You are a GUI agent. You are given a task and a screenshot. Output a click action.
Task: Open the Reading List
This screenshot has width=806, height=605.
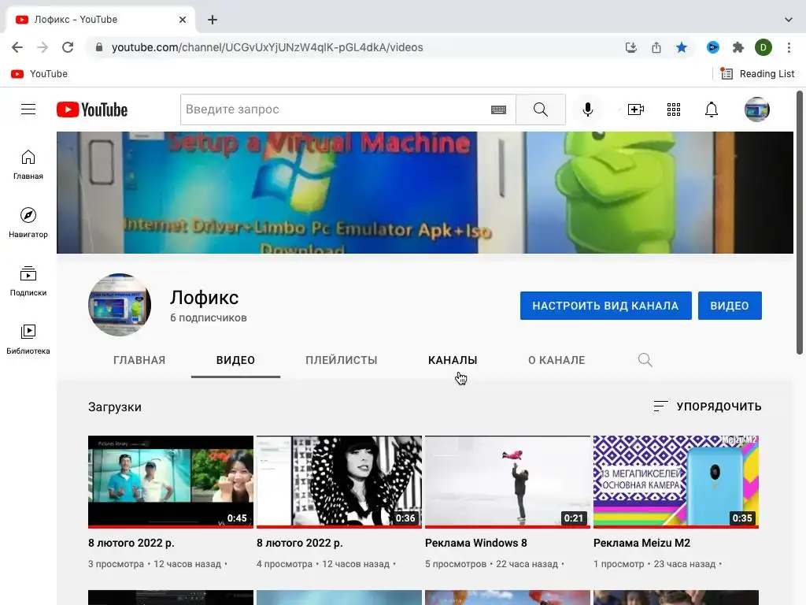pyautogui.click(x=758, y=74)
